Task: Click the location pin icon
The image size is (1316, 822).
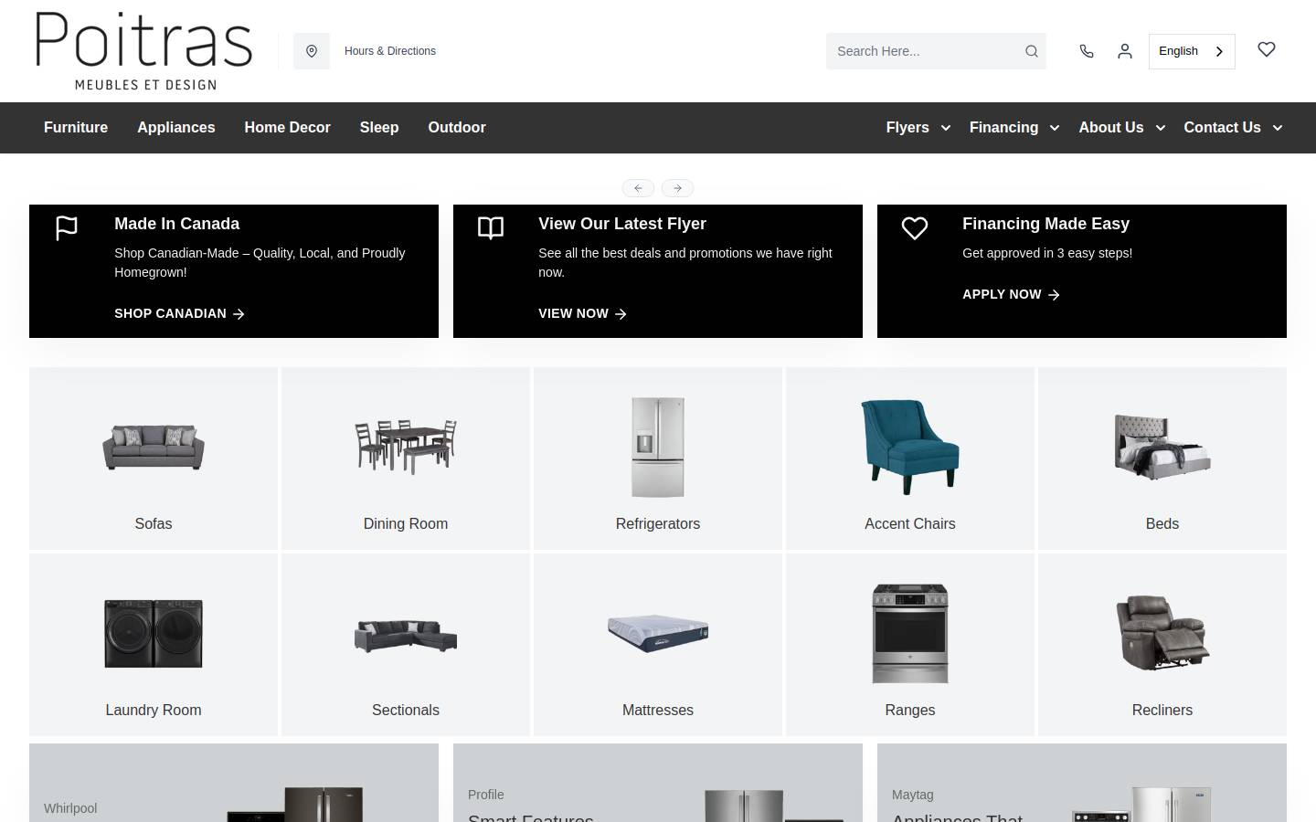Action: [x=312, y=51]
